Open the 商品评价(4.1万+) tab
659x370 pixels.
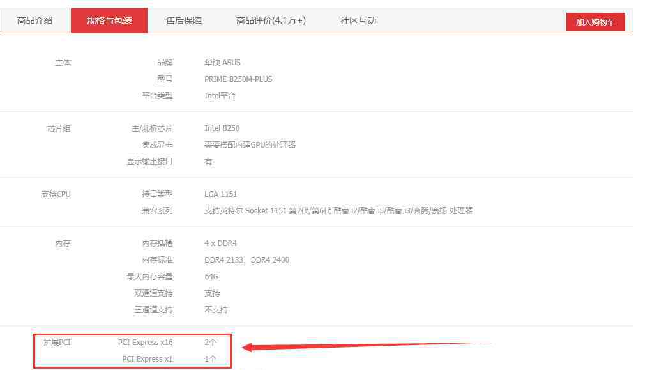(271, 20)
